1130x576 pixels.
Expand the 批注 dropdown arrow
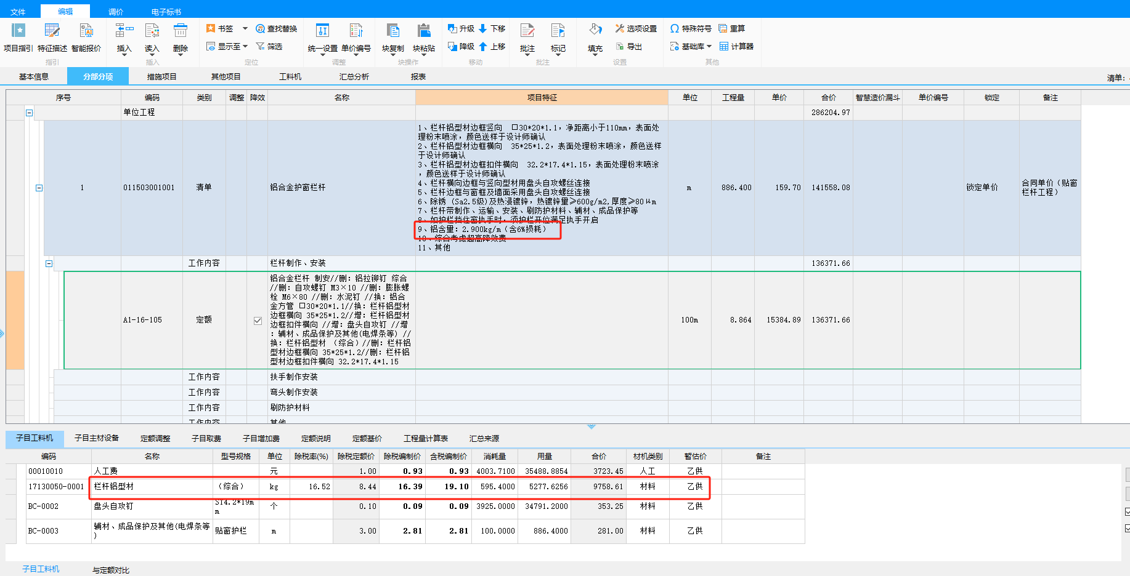point(527,55)
